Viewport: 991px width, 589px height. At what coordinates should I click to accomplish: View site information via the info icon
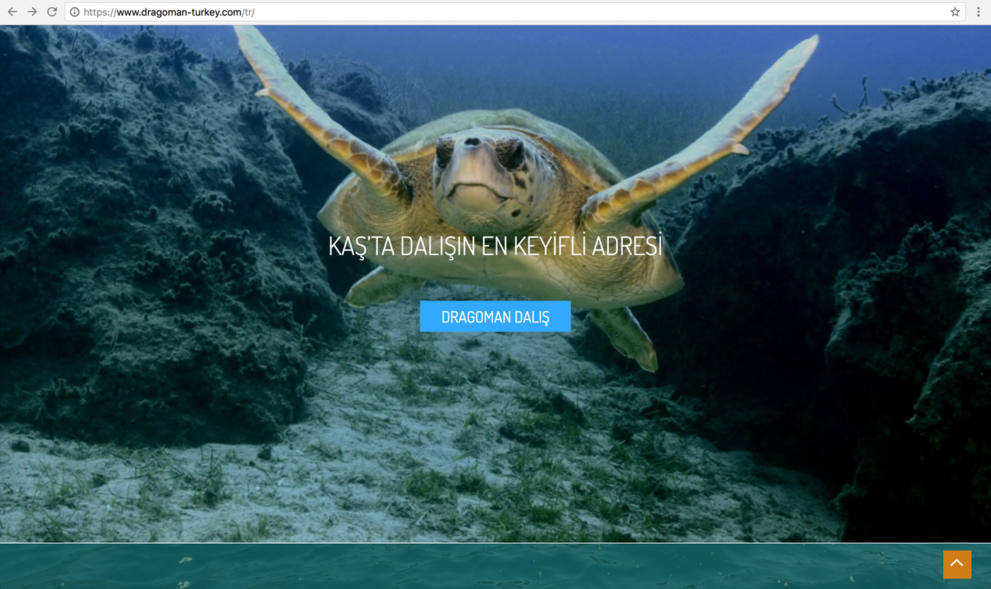tap(74, 12)
